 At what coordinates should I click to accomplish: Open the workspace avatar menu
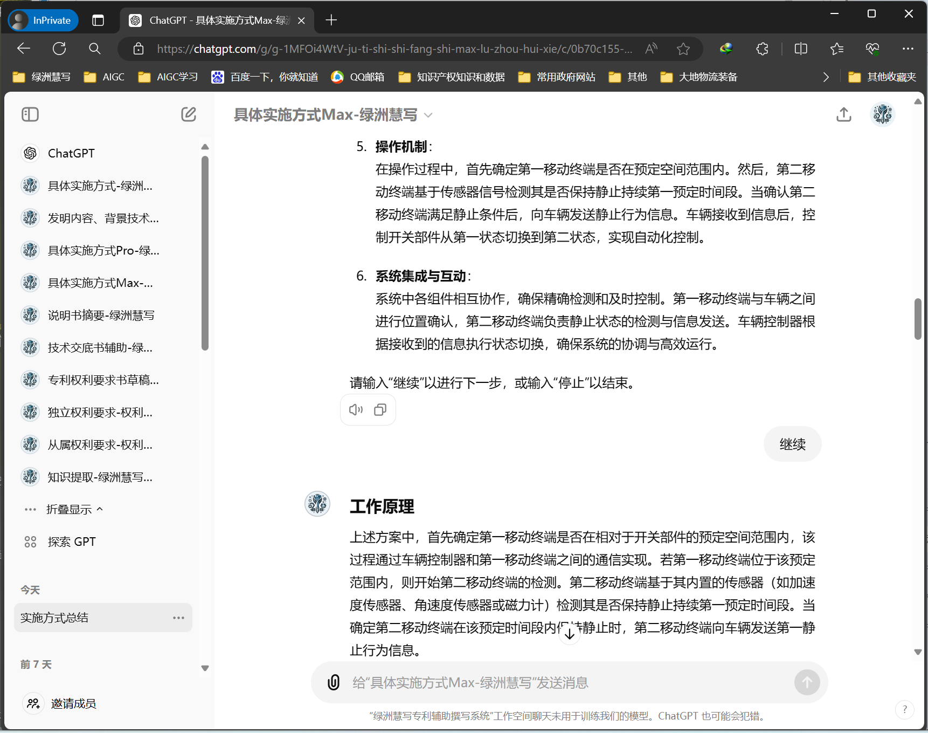click(882, 114)
